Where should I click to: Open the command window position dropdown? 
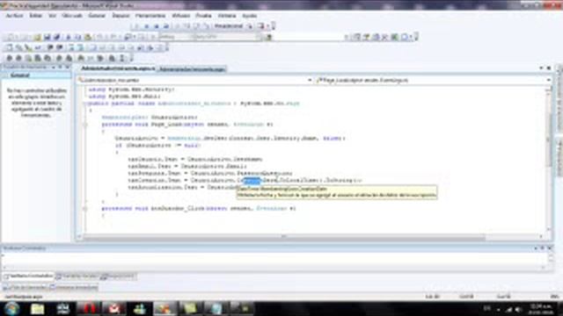536,248
